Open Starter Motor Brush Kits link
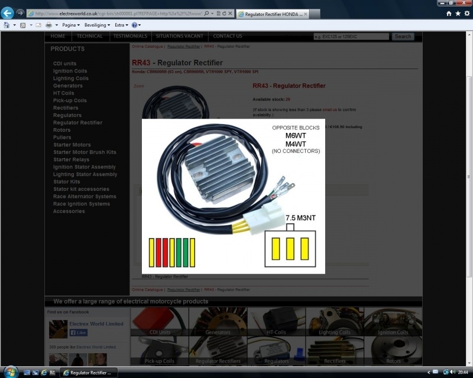This screenshot has width=473, height=378. pos(85,152)
